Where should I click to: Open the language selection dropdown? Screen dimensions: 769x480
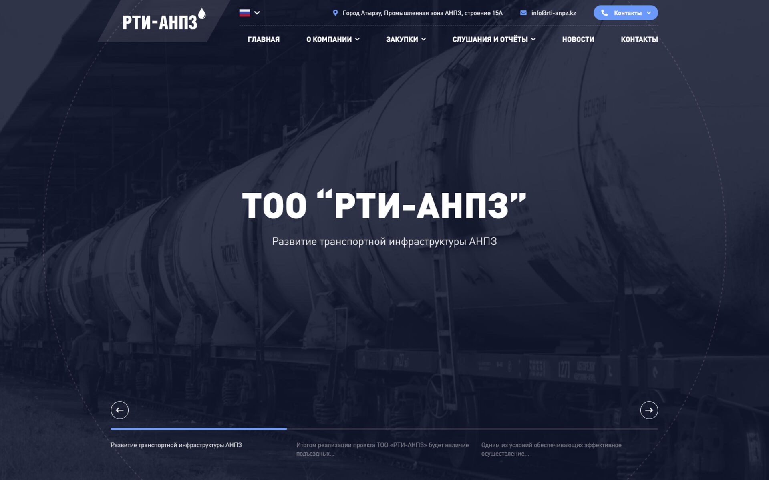pos(257,12)
